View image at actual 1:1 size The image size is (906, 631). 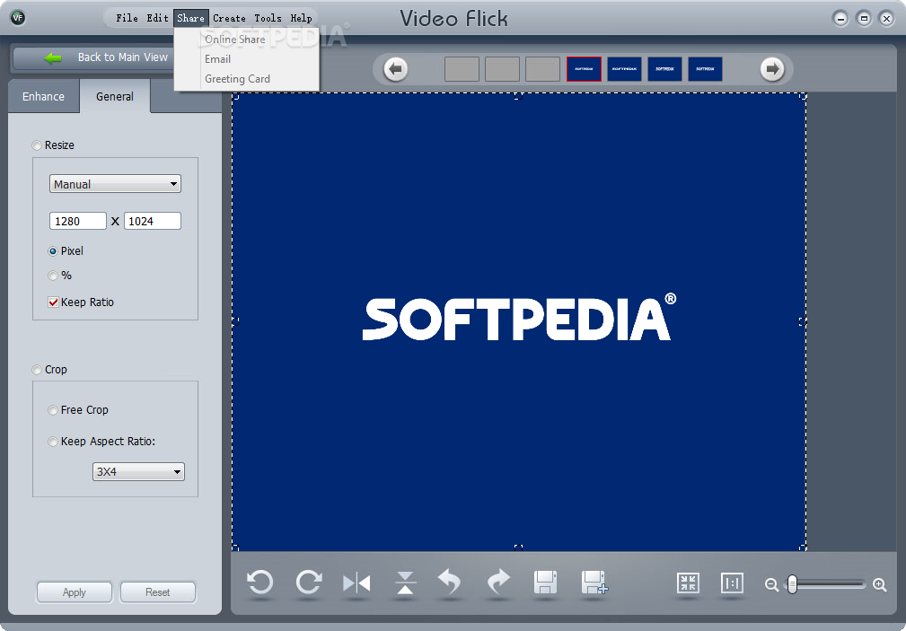(x=732, y=583)
